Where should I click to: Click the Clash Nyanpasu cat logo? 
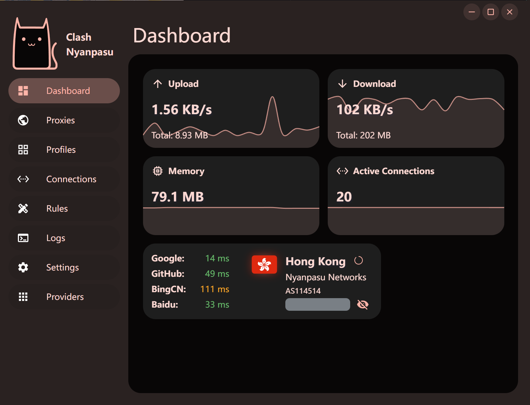pyautogui.click(x=35, y=44)
